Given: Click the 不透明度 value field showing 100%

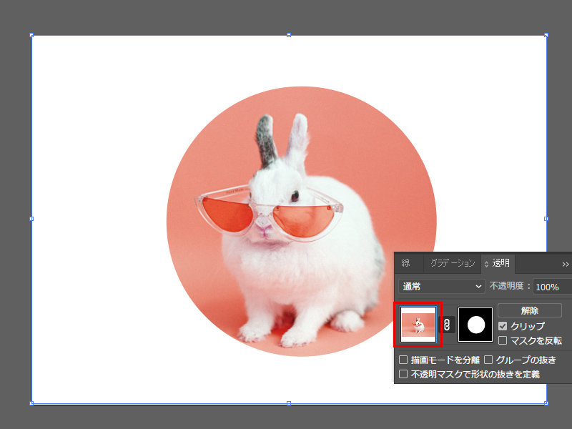Looking at the screenshot, I should click(x=548, y=287).
